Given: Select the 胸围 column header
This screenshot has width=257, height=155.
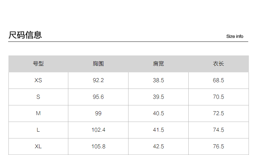Looking at the screenshot, I should tap(98, 64).
